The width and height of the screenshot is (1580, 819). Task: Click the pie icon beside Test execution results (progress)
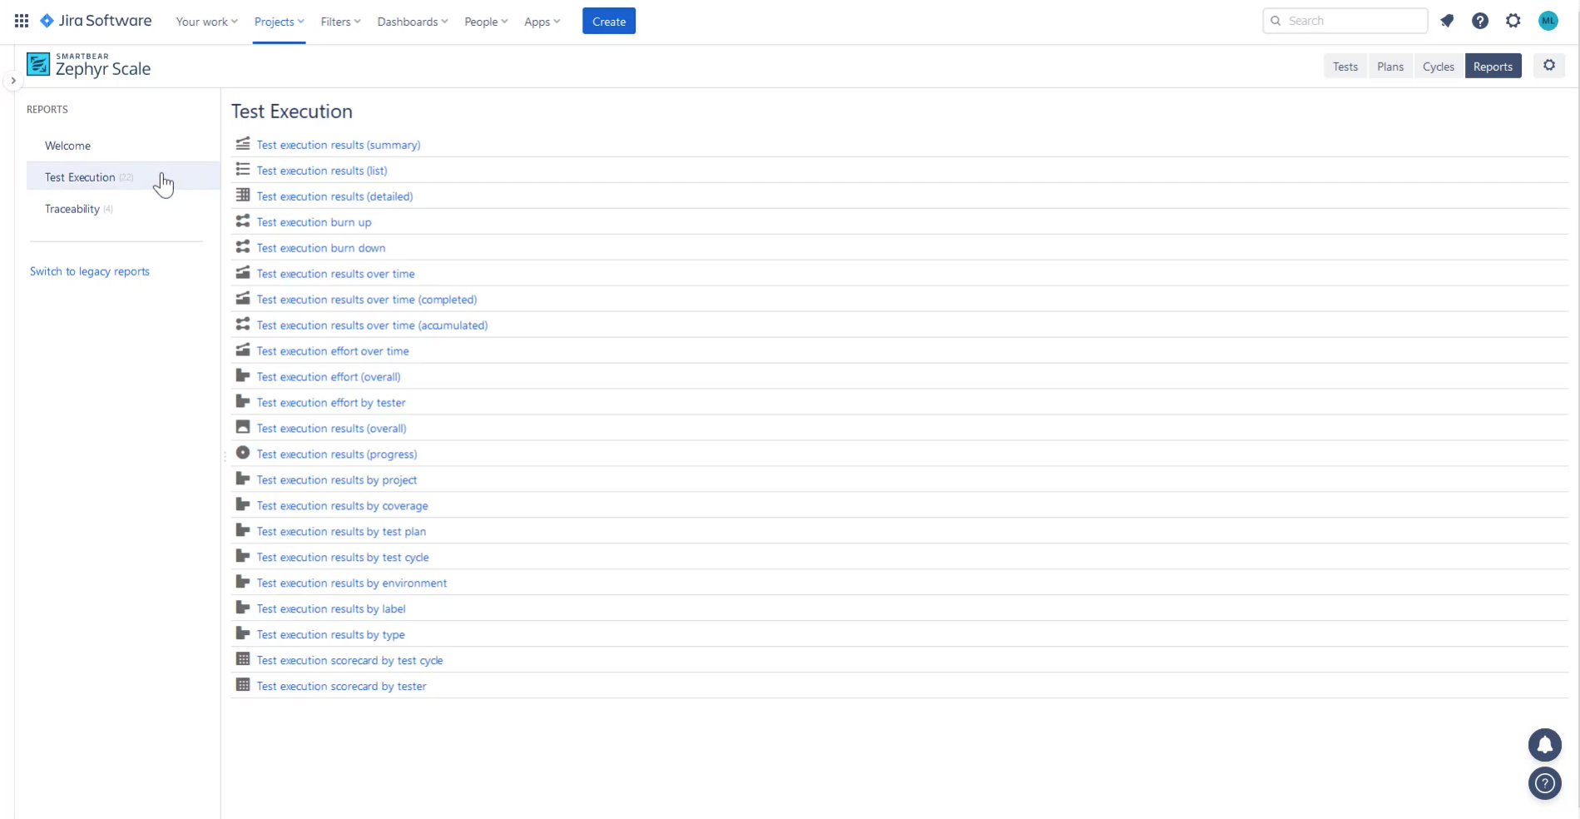(243, 453)
